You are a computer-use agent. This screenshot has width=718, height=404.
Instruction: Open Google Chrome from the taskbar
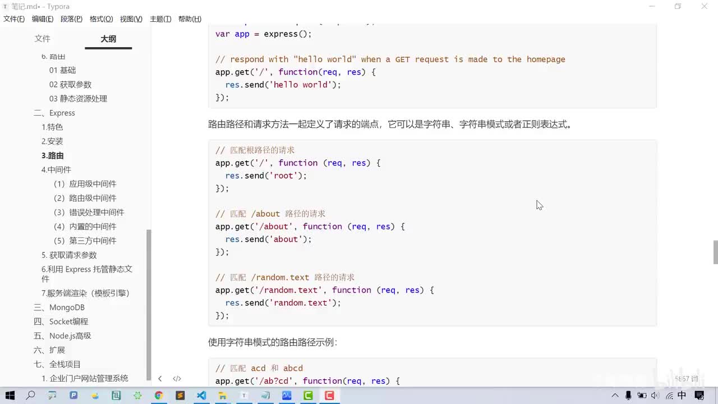(x=159, y=396)
